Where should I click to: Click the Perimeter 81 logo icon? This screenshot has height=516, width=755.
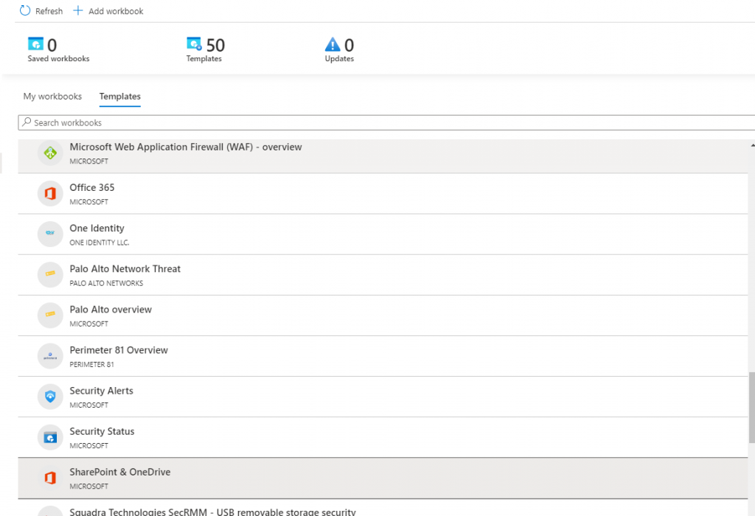pos(50,356)
